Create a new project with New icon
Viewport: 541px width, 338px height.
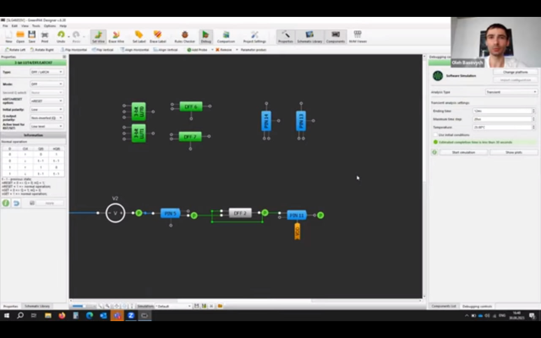[x=9, y=36]
